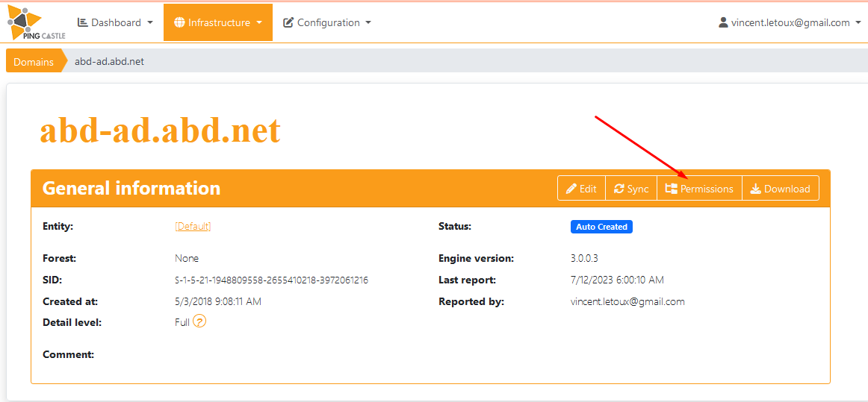Click the Ping Castle logo
This screenshot has width=868, height=402.
coord(36,22)
